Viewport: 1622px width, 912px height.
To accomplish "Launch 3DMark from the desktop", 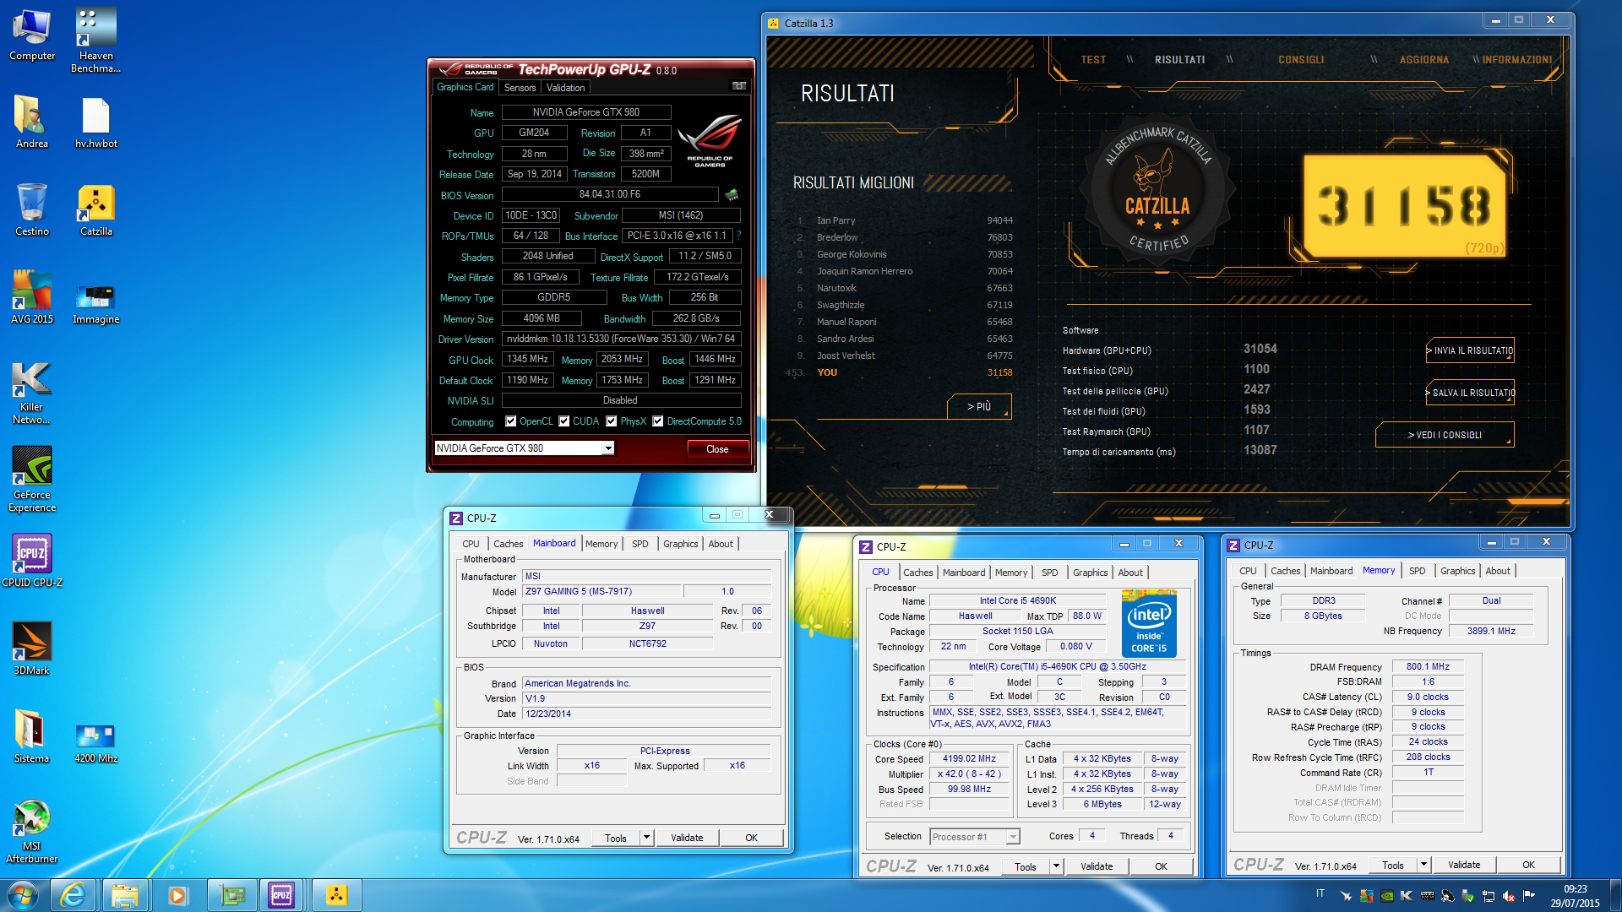I will point(32,648).
